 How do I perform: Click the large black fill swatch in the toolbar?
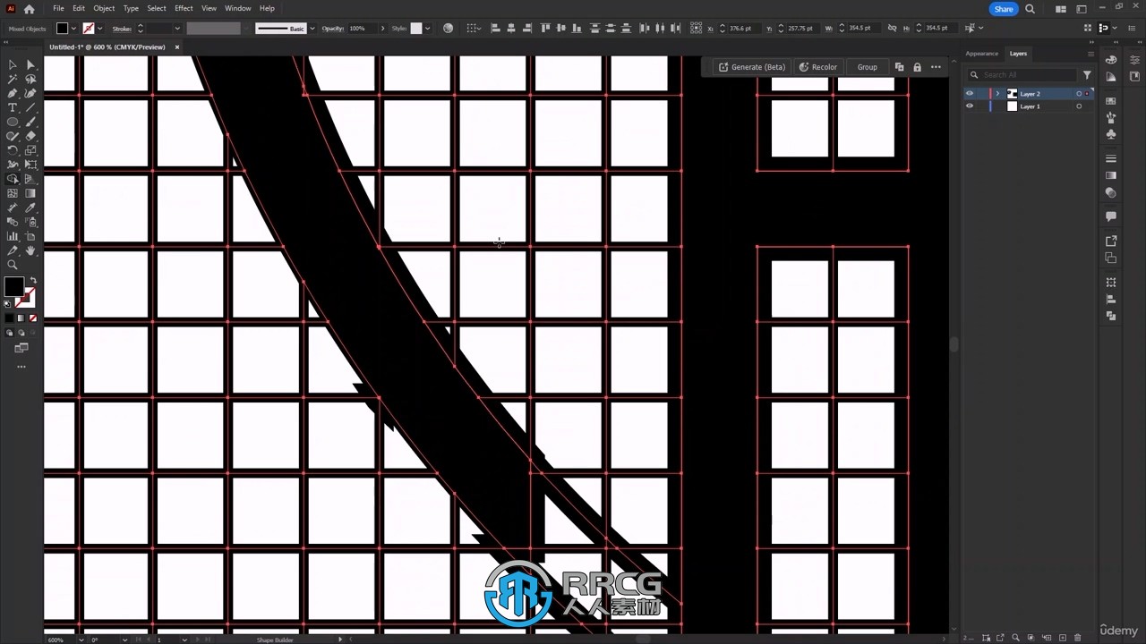tap(13, 286)
